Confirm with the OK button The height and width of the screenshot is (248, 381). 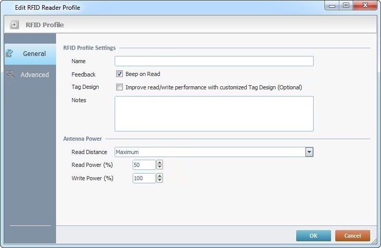(314, 236)
